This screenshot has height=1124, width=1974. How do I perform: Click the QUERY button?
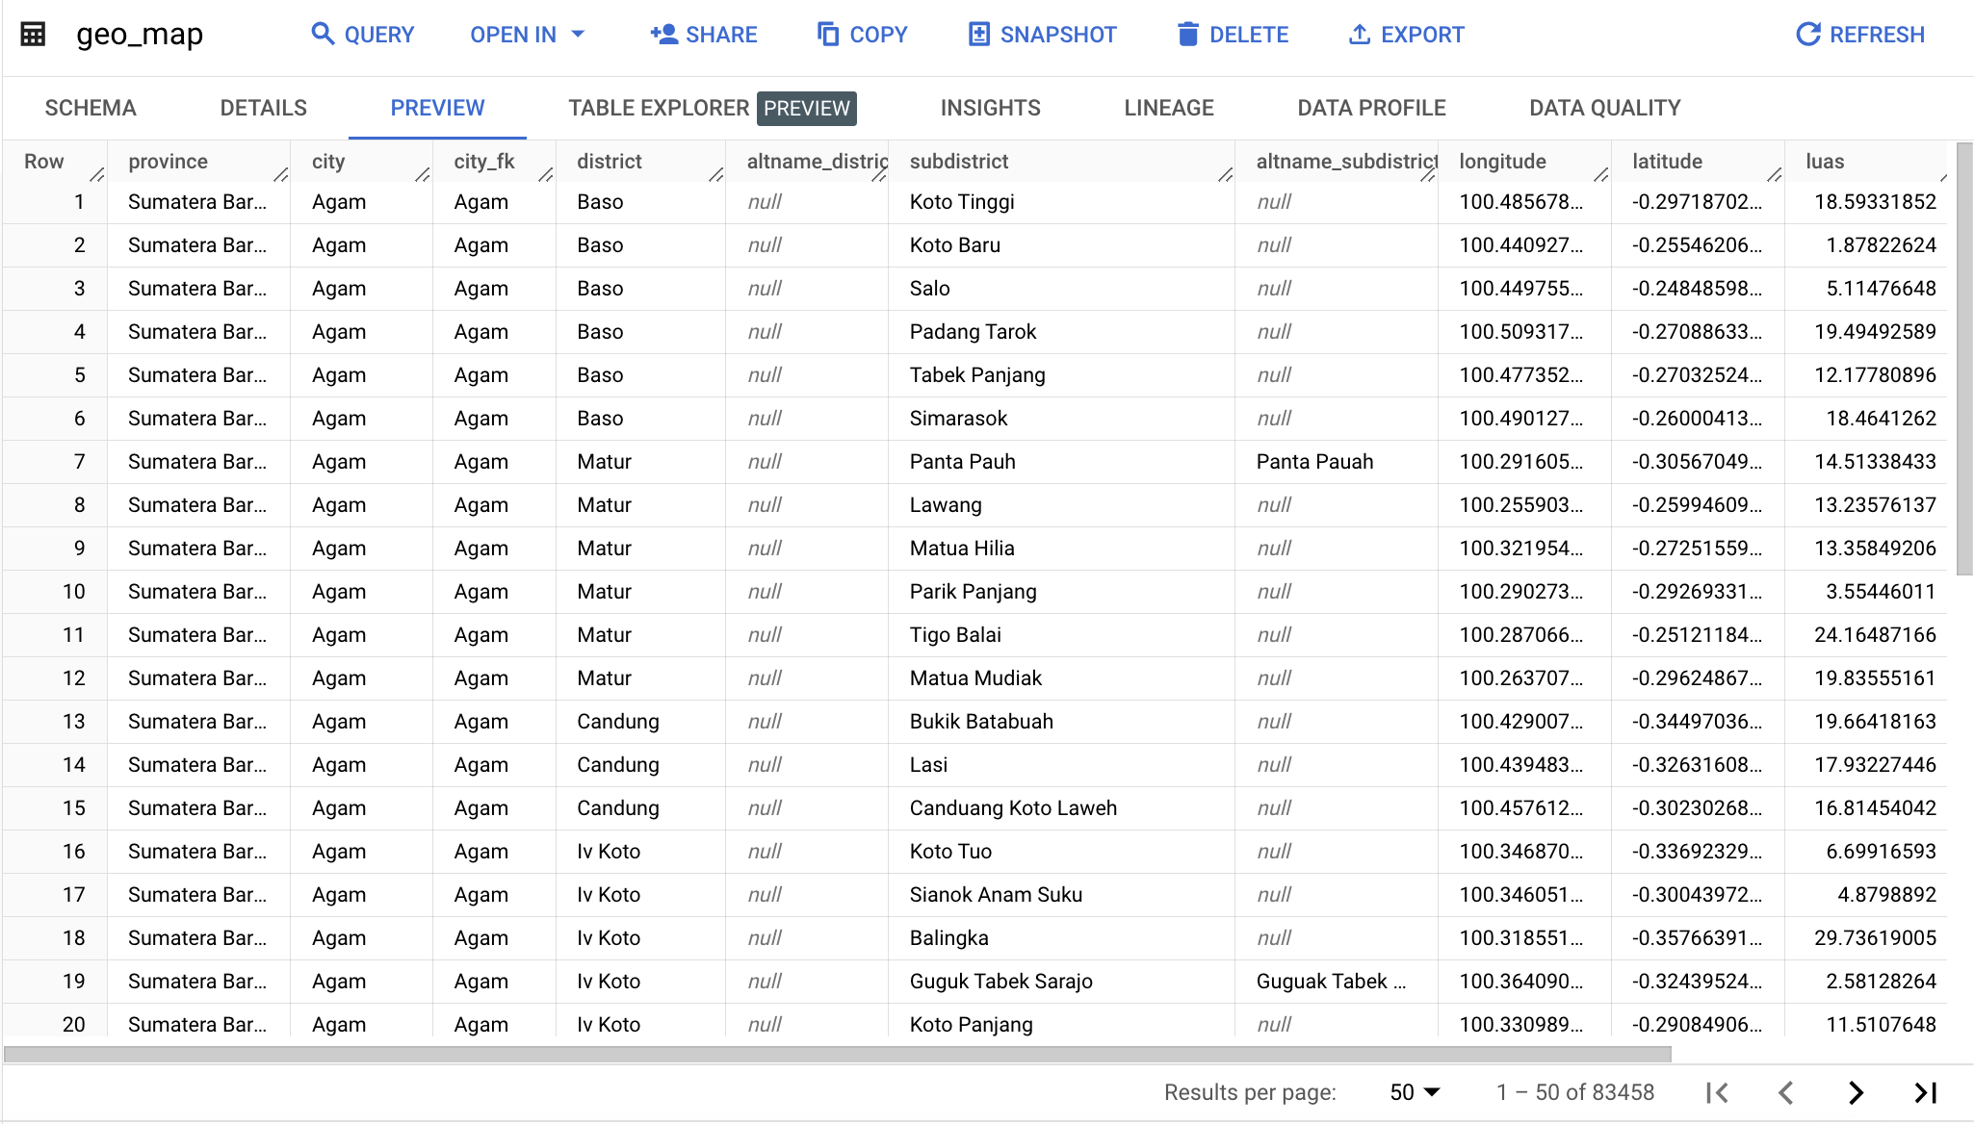(363, 35)
